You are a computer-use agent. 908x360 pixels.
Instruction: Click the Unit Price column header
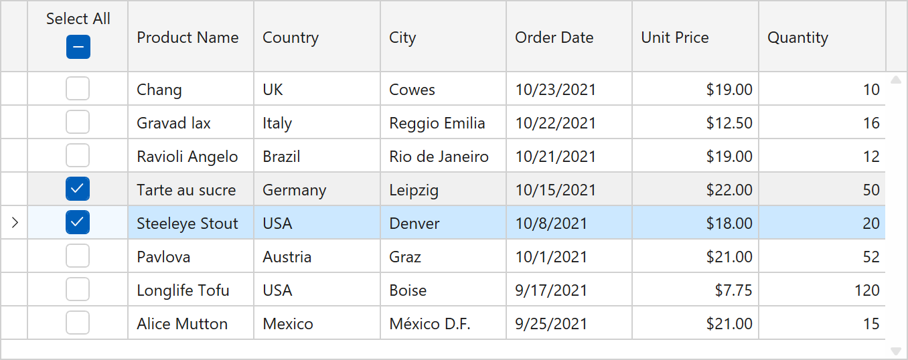pos(674,37)
